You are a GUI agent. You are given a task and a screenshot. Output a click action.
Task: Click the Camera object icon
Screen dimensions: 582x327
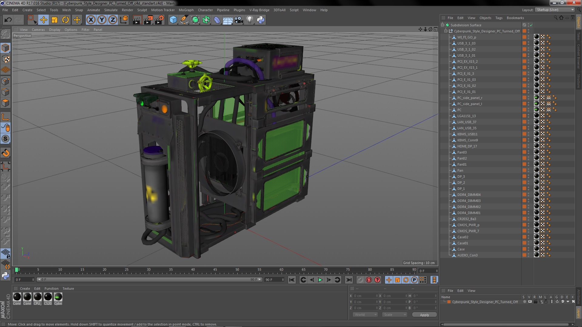(x=239, y=20)
